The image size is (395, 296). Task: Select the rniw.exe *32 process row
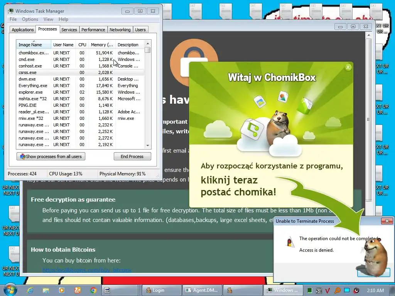click(80, 118)
